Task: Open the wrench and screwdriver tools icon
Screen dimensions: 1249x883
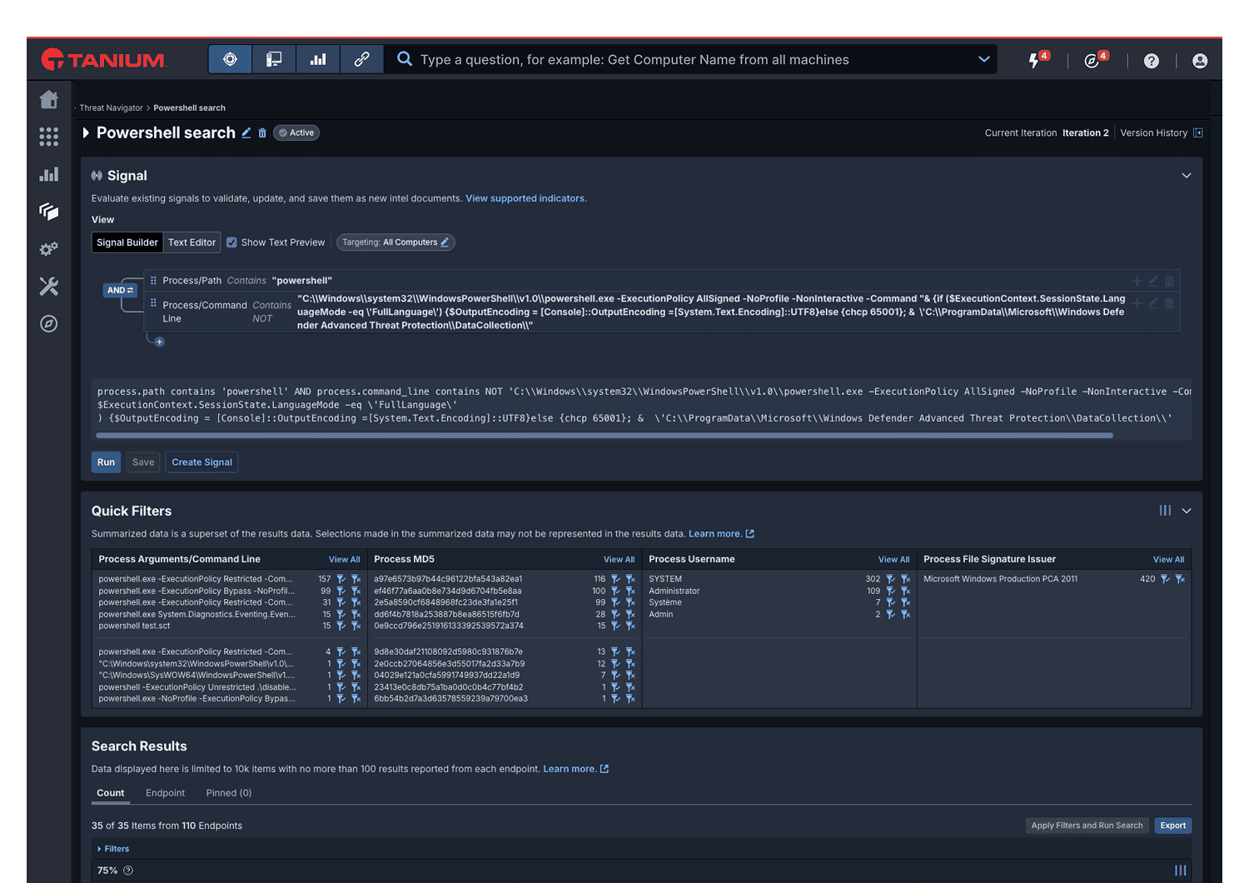Action: pyautogui.click(x=49, y=287)
